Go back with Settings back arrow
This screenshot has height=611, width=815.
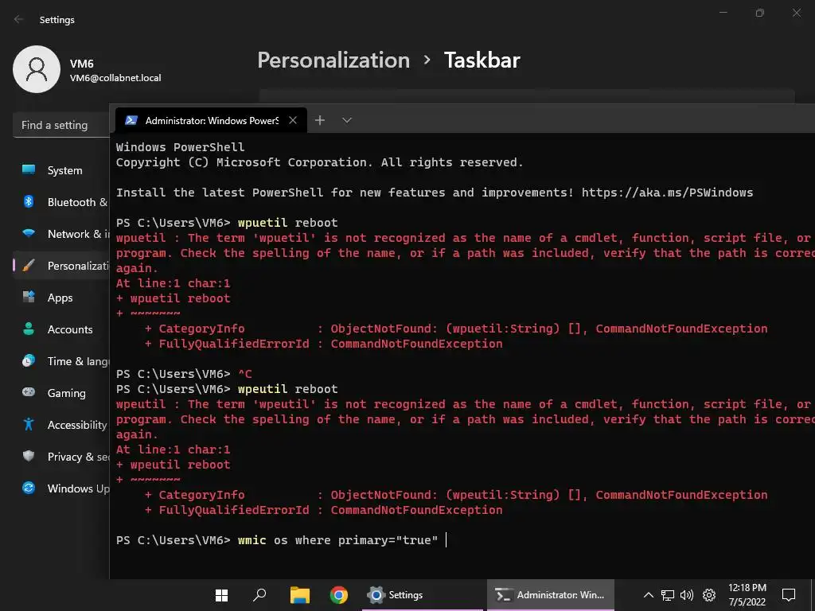click(19, 19)
